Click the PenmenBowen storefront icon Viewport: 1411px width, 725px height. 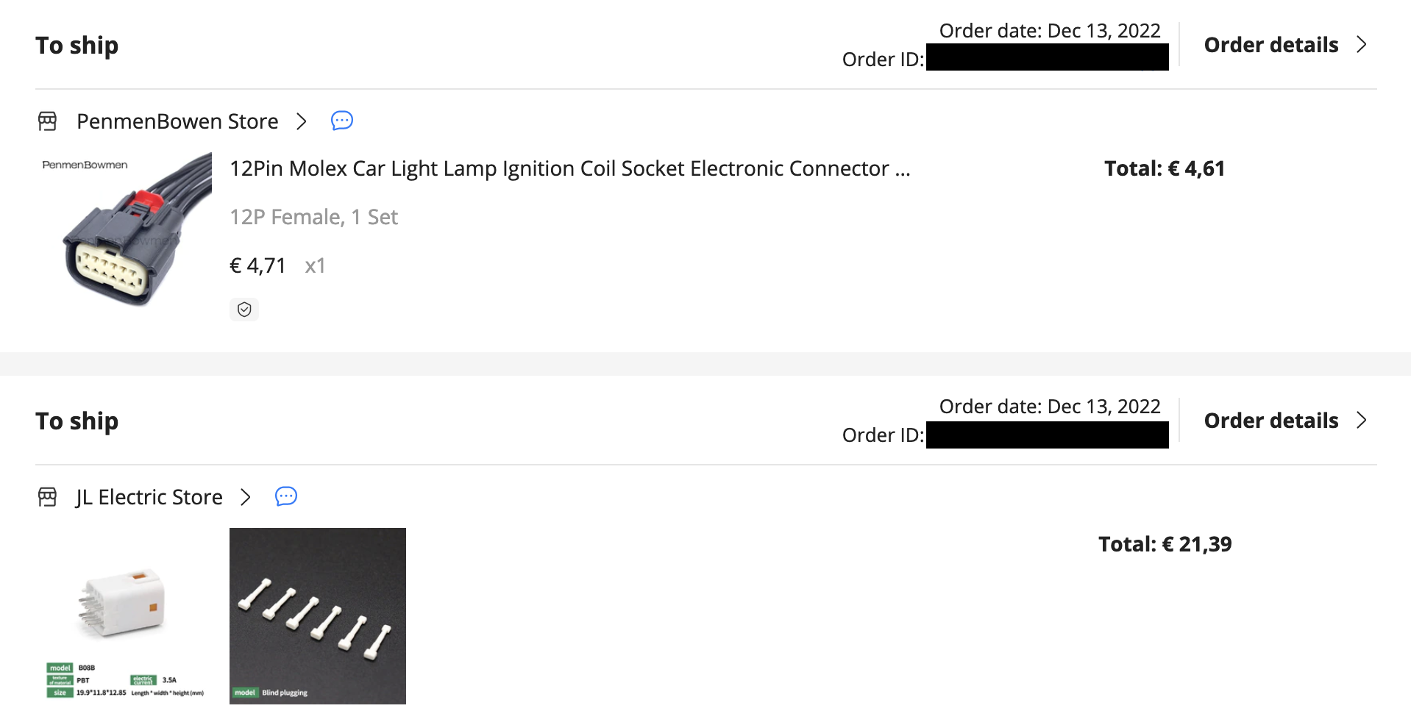48,121
